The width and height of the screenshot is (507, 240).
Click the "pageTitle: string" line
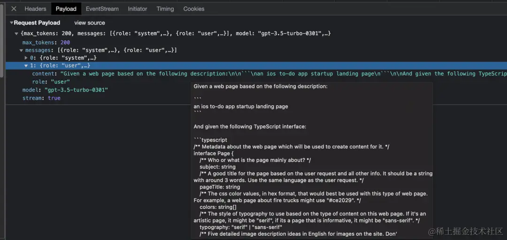(x=220, y=187)
